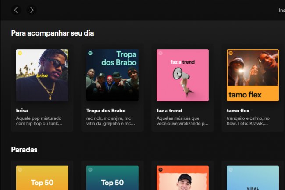Click Spotify logo on Tropa dos Brabo cover
The width and height of the screenshot is (285, 190).
pos(90,54)
